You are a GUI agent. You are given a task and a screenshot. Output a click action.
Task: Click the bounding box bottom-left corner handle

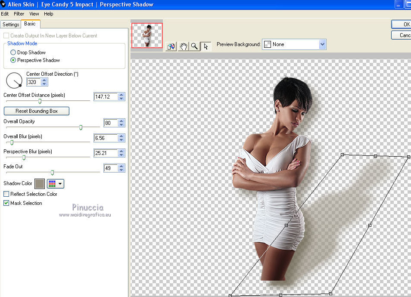coord(230,295)
